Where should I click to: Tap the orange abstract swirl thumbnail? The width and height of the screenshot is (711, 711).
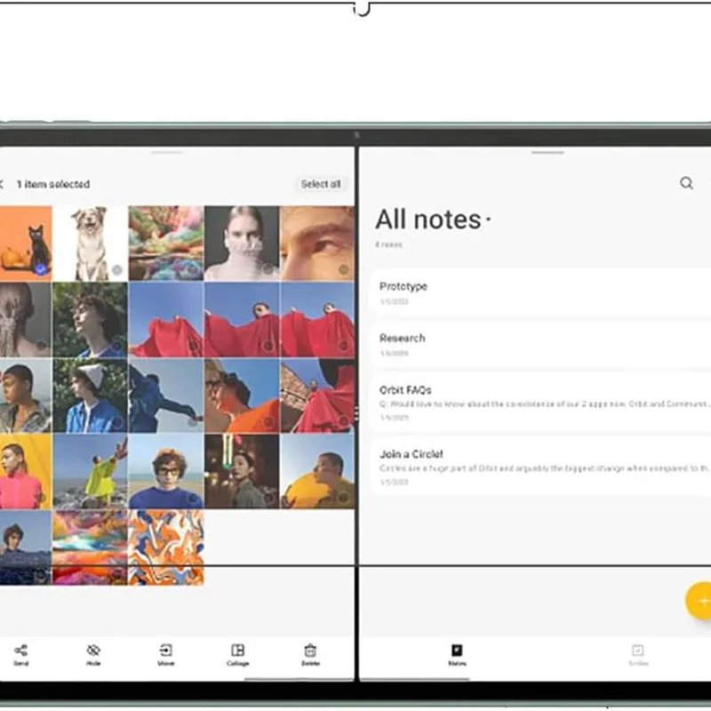pos(166,547)
